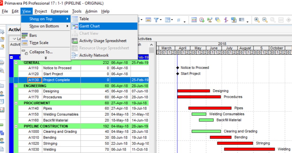Click table scrollbar up arrow
Image resolution: width=292 pixels, height=153 pixels.
151,45
